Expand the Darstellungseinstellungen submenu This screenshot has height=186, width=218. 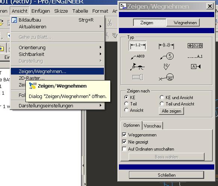coord(57,106)
